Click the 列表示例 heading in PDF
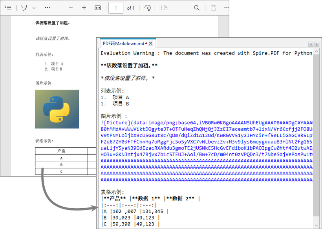This screenshot has height=229, width=322. [44, 55]
